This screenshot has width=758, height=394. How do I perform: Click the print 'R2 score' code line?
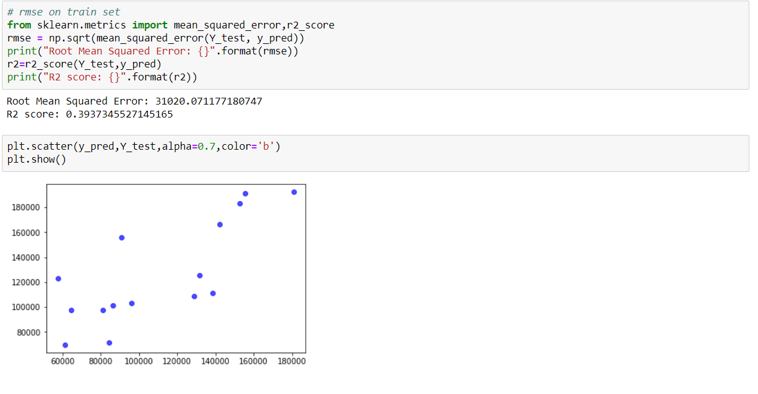102,77
